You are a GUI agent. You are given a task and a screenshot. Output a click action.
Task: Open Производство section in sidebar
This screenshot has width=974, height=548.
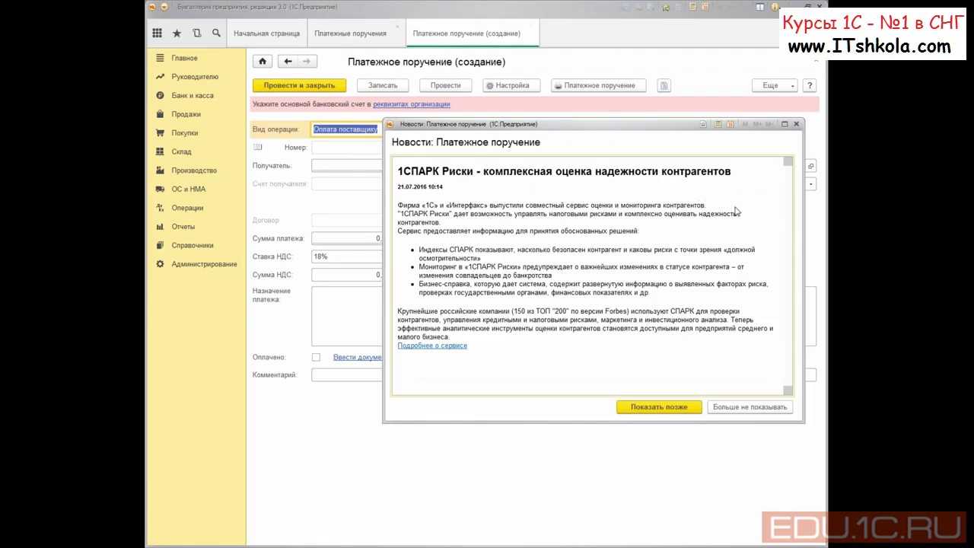(194, 170)
